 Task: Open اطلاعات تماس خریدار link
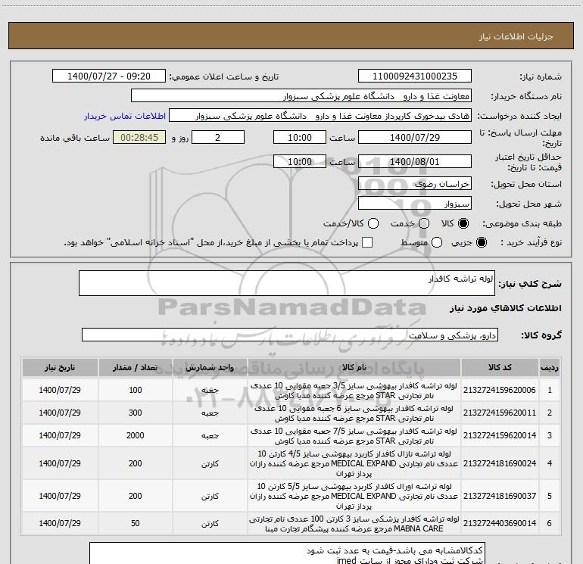pos(125,116)
